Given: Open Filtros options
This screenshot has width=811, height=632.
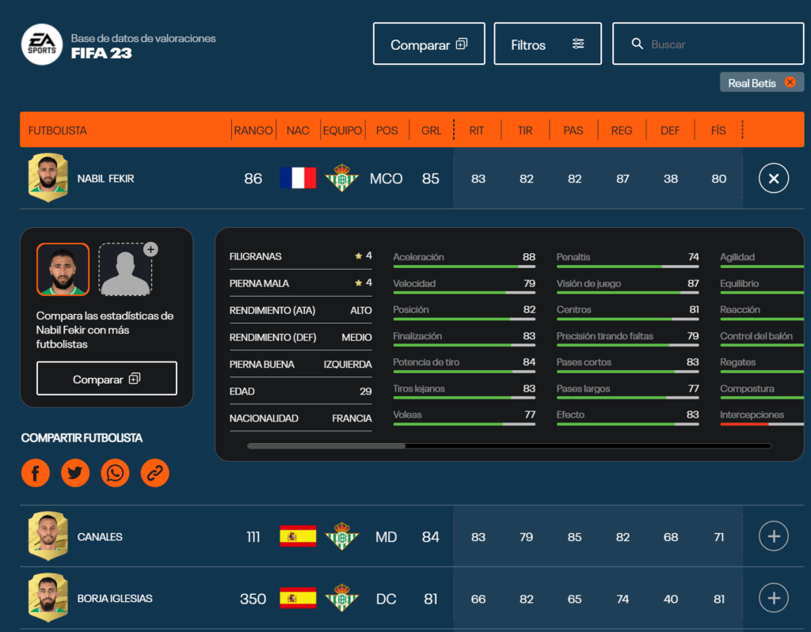Looking at the screenshot, I should click(547, 44).
